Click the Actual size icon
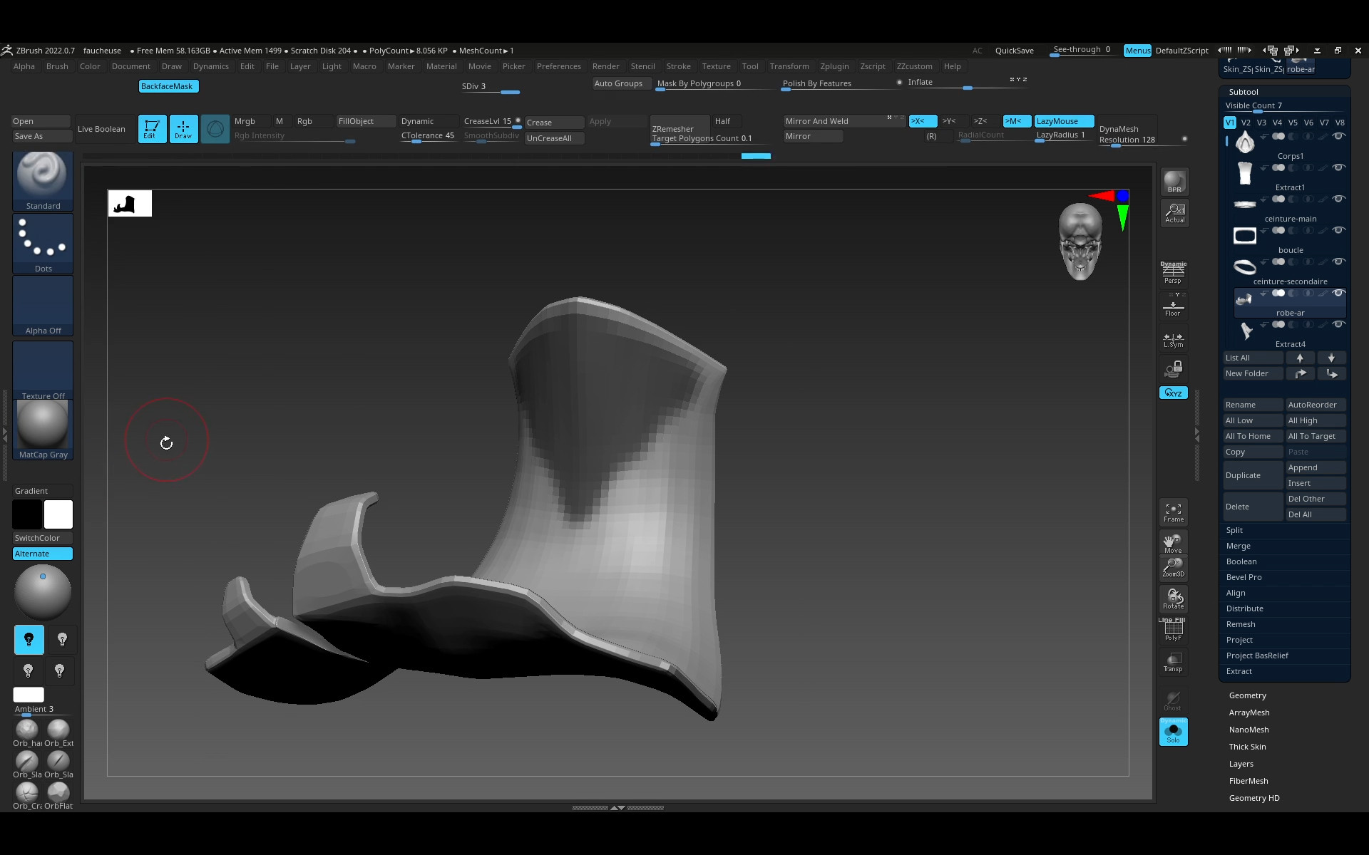The height and width of the screenshot is (855, 1369). (x=1174, y=213)
